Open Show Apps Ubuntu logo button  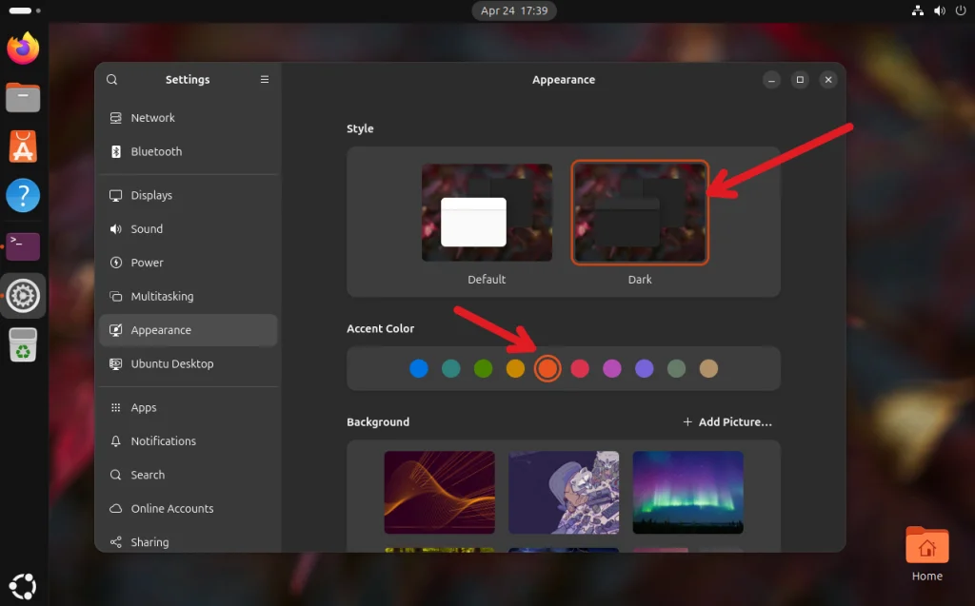(x=23, y=586)
